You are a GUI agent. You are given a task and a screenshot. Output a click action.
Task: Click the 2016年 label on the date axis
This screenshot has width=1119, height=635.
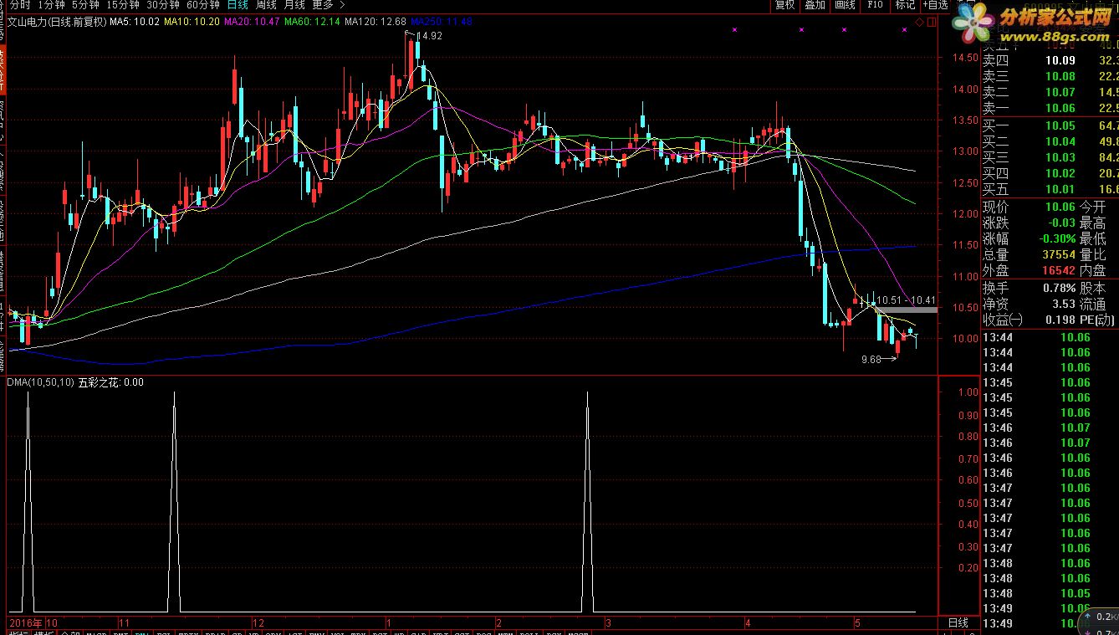coord(26,622)
